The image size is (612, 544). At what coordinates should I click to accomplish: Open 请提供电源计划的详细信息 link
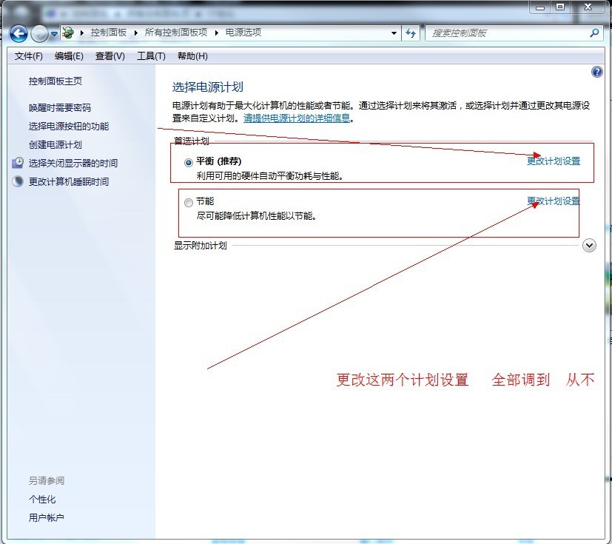[297, 118]
